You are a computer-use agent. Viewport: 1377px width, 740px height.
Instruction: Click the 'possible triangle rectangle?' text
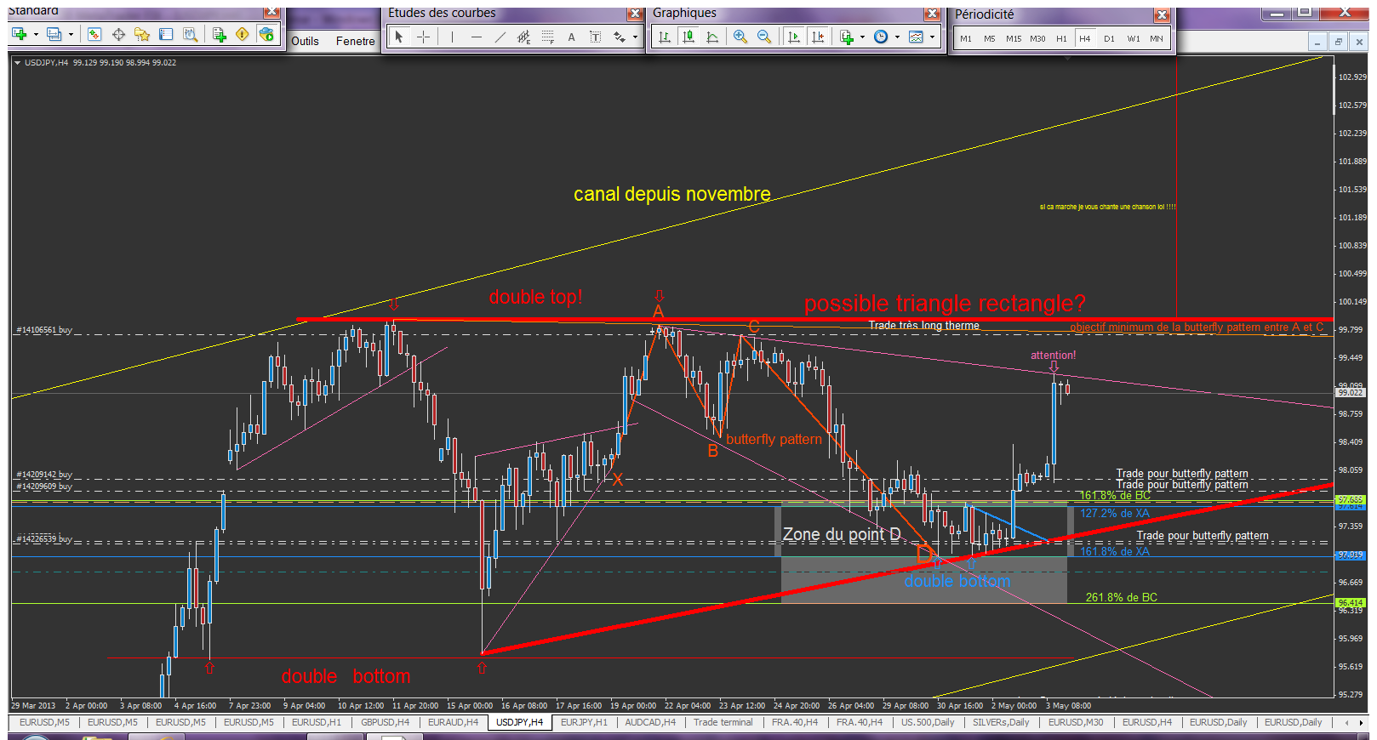tap(945, 304)
